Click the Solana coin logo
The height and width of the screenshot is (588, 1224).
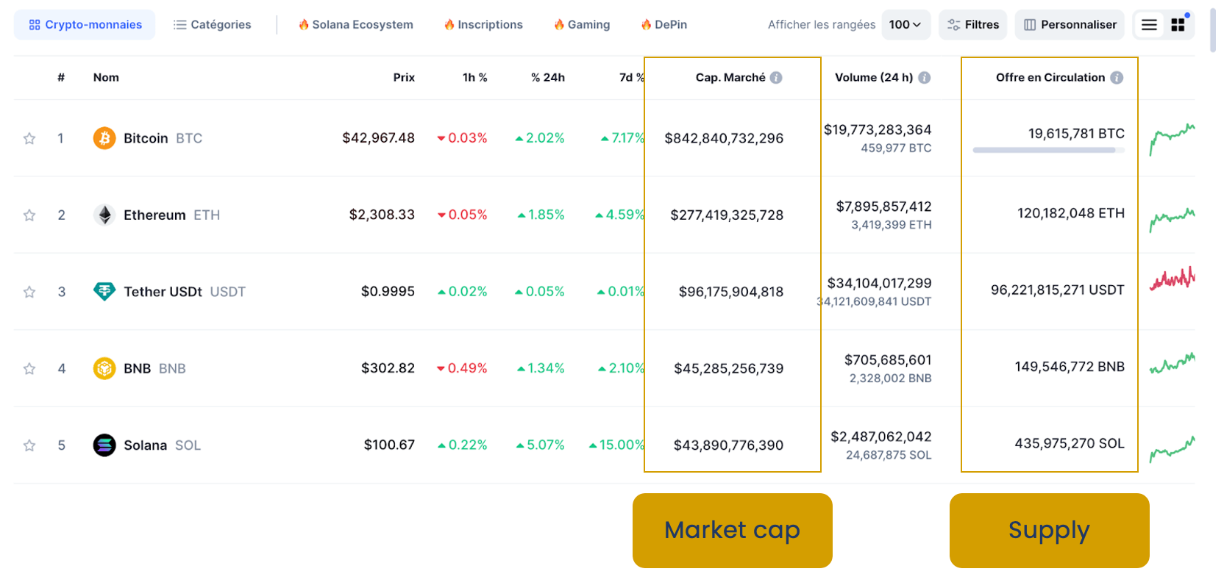(x=104, y=444)
